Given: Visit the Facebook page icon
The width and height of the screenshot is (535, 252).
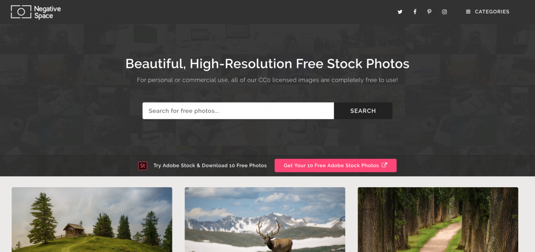Looking at the screenshot, I should tap(415, 12).
